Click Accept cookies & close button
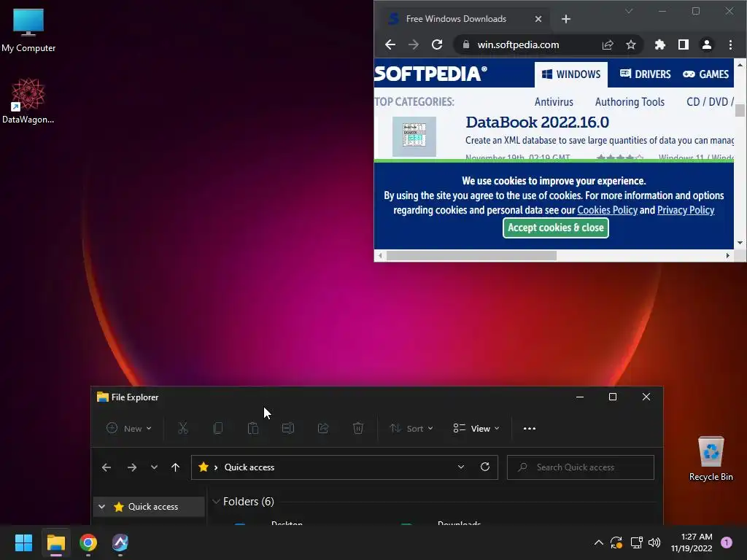 [x=555, y=227]
